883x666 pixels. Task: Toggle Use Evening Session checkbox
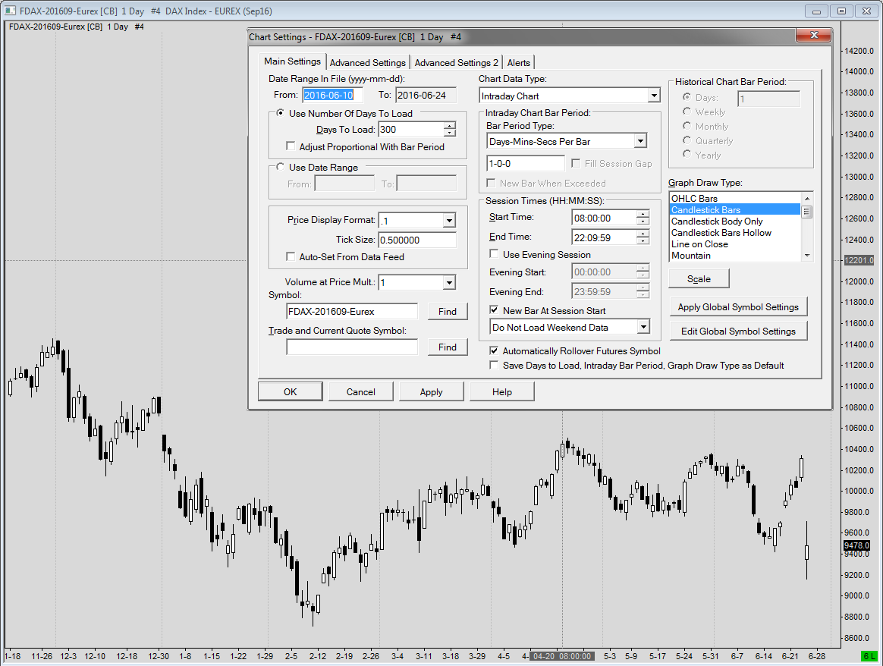[x=495, y=254]
